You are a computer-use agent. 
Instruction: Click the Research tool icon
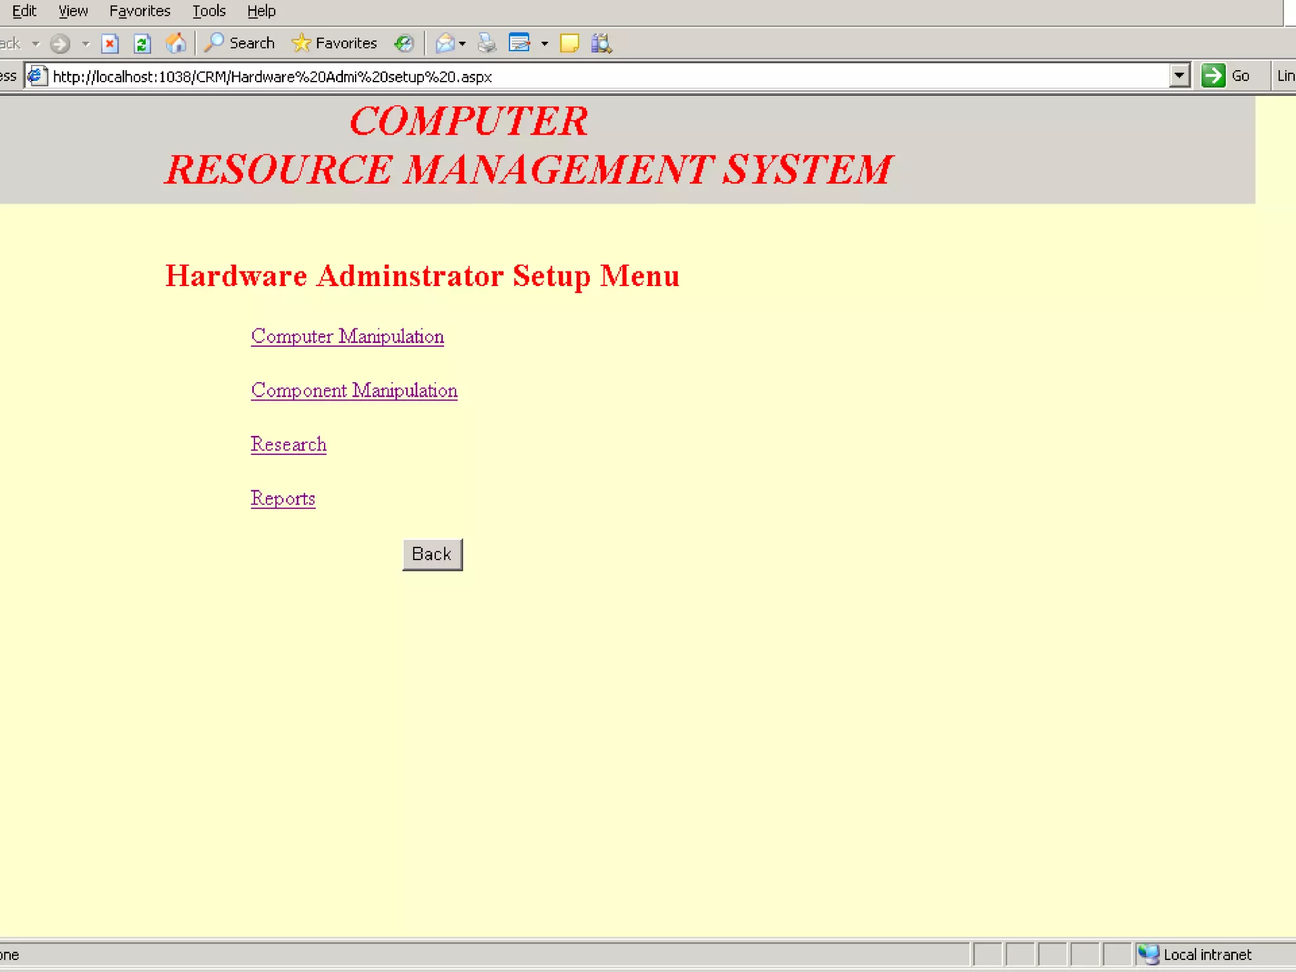pyautogui.click(x=601, y=43)
